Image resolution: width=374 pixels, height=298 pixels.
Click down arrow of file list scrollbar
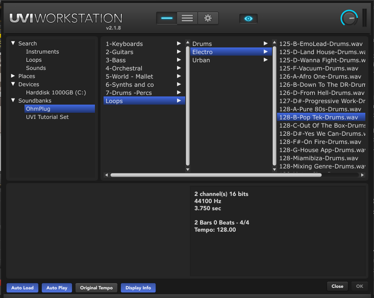(275, 169)
